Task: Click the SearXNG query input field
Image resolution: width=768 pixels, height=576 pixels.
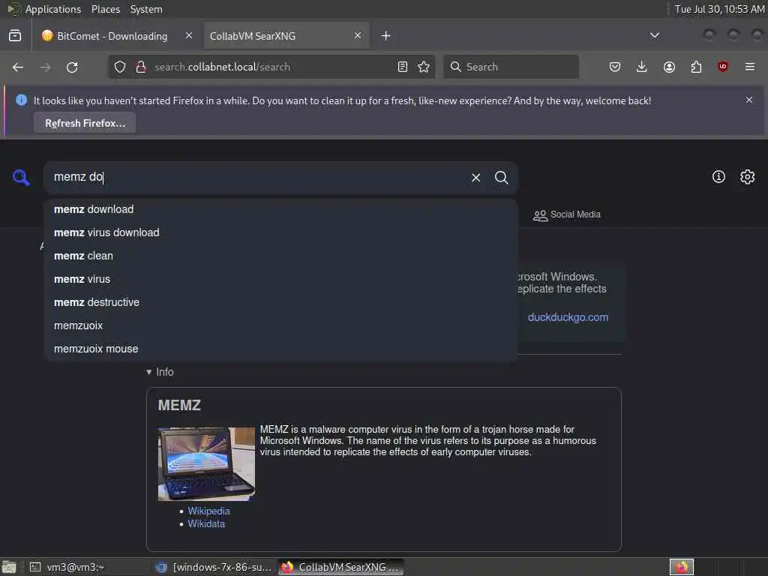Action: [x=255, y=177]
